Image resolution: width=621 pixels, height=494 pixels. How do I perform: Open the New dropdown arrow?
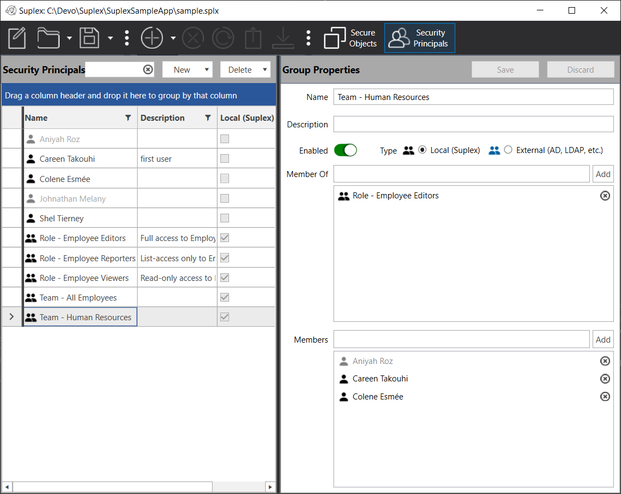pyautogui.click(x=206, y=69)
